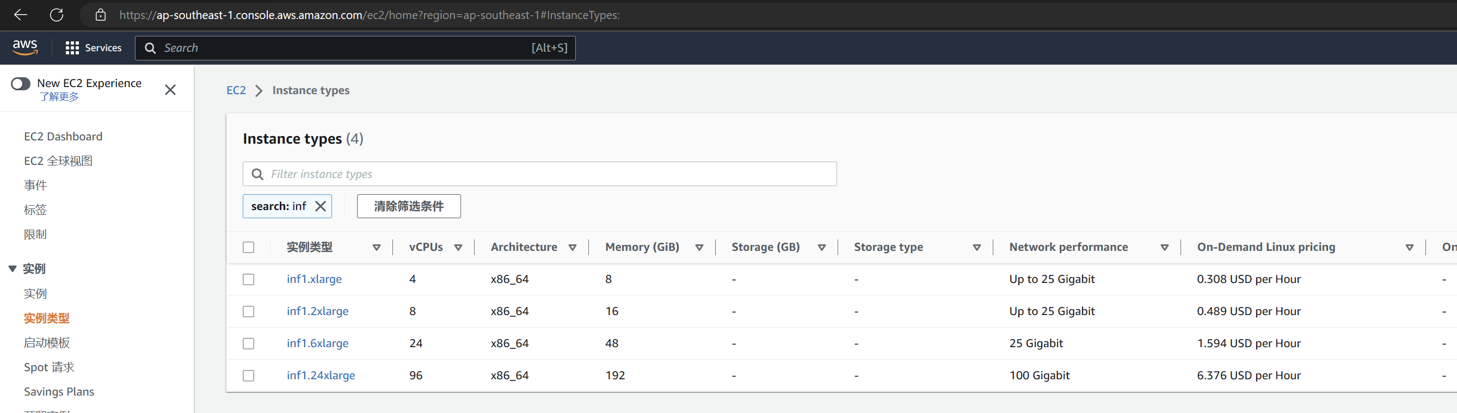Viewport: 1457px width, 413px height.
Task: Go back with the browser back arrow
Action: coord(20,15)
